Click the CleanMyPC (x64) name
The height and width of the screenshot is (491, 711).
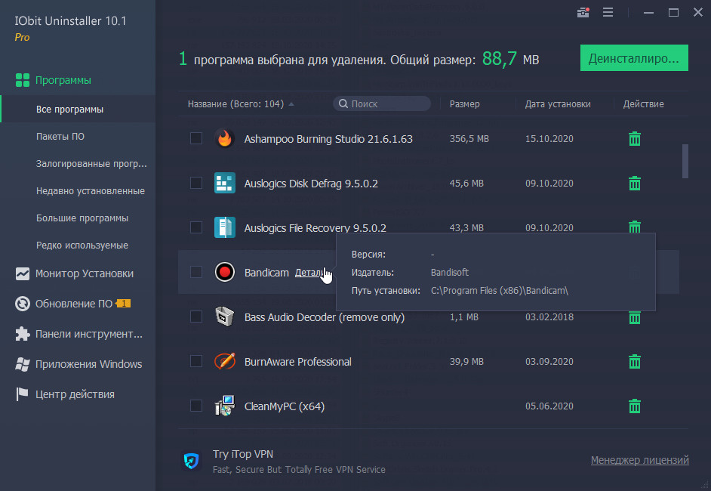coord(285,406)
